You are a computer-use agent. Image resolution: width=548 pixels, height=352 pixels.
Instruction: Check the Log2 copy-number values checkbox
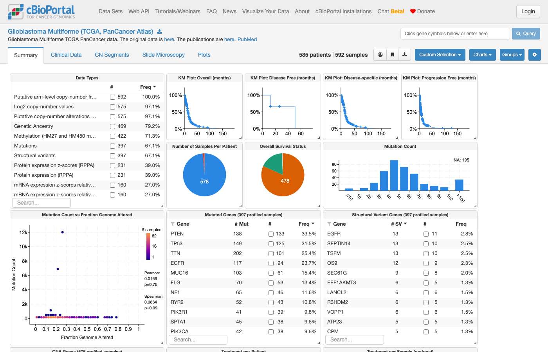pyautogui.click(x=112, y=107)
